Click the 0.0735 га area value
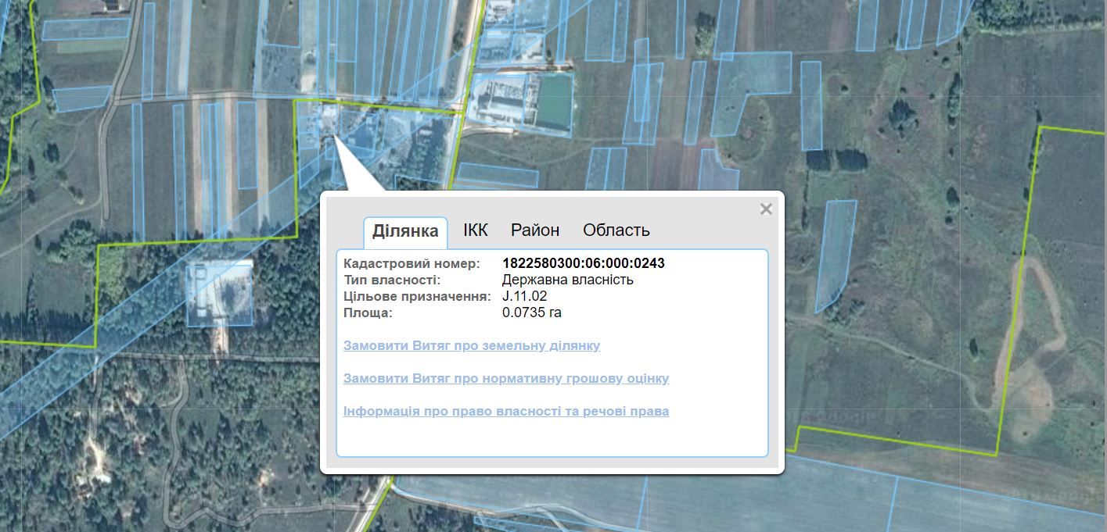The width and height of the screenshot is (1107, 532). [x=531, y=312]
